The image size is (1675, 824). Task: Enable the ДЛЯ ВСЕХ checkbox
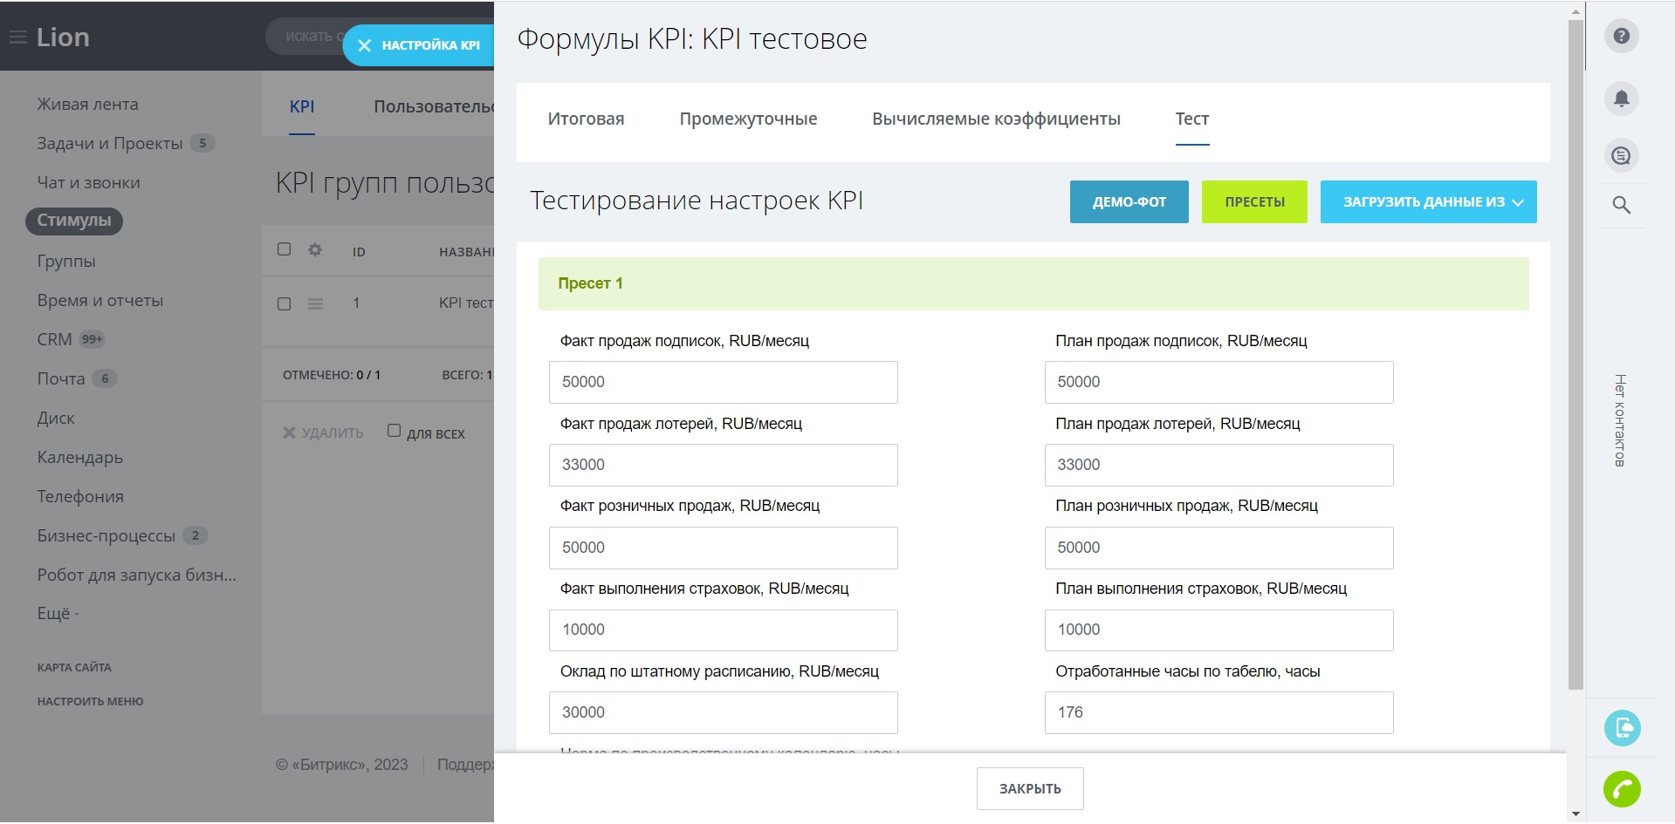click(395, 431)
